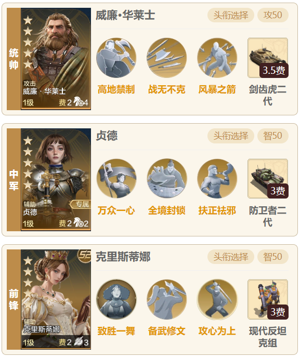Click the 万众一心 flag skill icon
The height and width of the screenshot is (357, 300).
click(x=116, y=179)
